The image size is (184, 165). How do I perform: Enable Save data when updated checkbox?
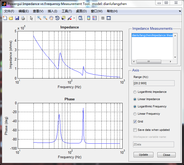tap(135, 130)
